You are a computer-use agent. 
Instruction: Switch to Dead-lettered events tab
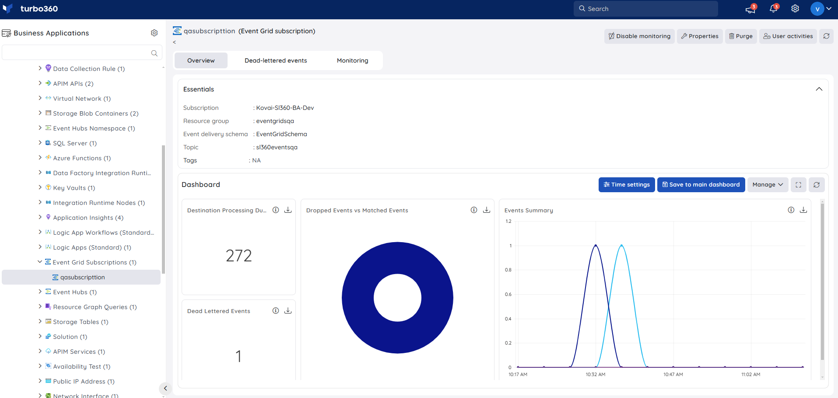(276, 60)
